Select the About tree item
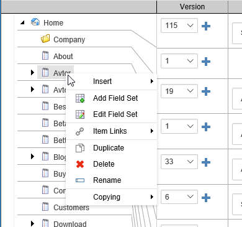Screen dimensions: 242x227 pyautogui.click(x=63, y=56)
